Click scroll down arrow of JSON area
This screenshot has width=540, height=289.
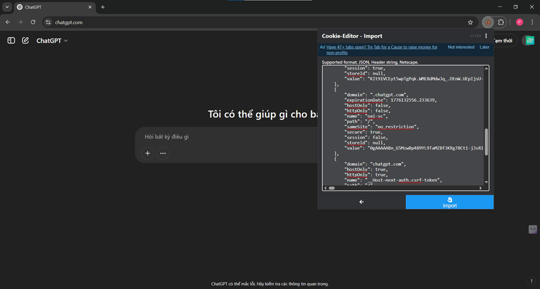486,182
